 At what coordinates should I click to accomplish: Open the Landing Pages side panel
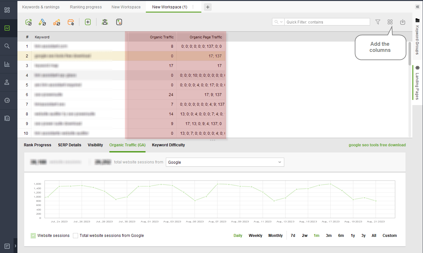pos(418,83)
